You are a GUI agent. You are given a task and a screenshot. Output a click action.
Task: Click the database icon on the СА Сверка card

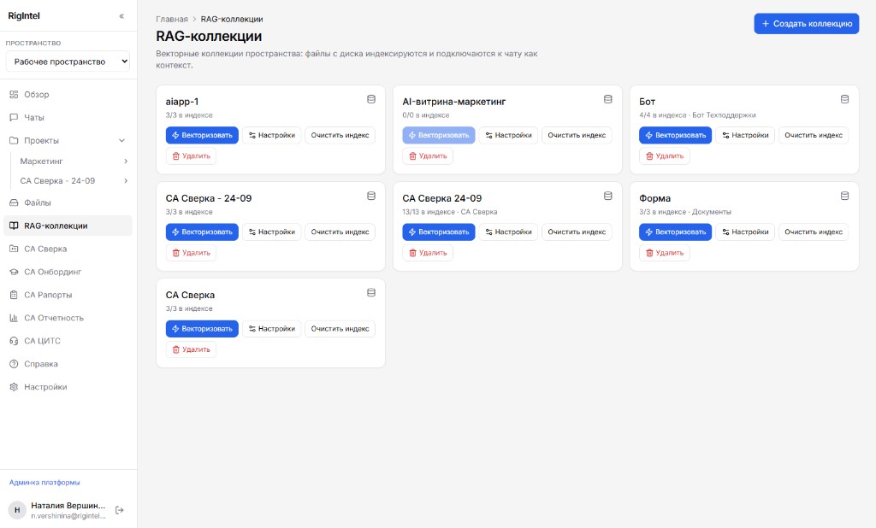click(x=371, y=292)
